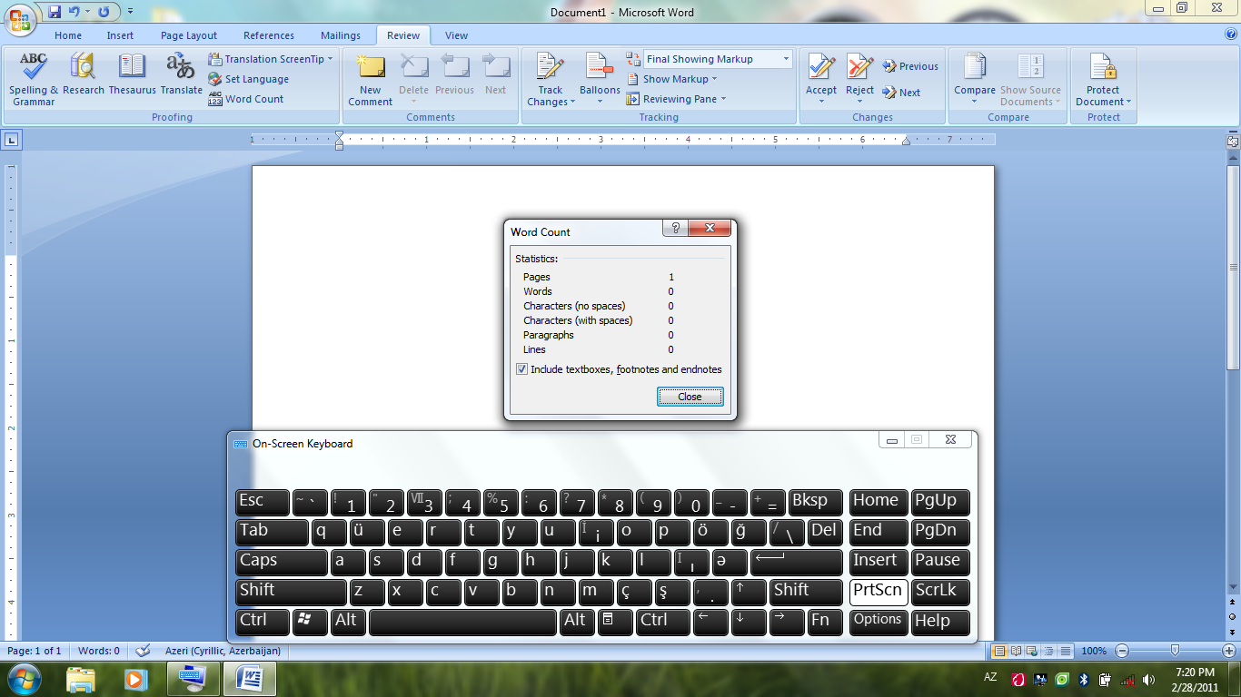Open Windows Explorer from the taskbar
Viewport: 1241px width, 697px height.
[81, 679]
